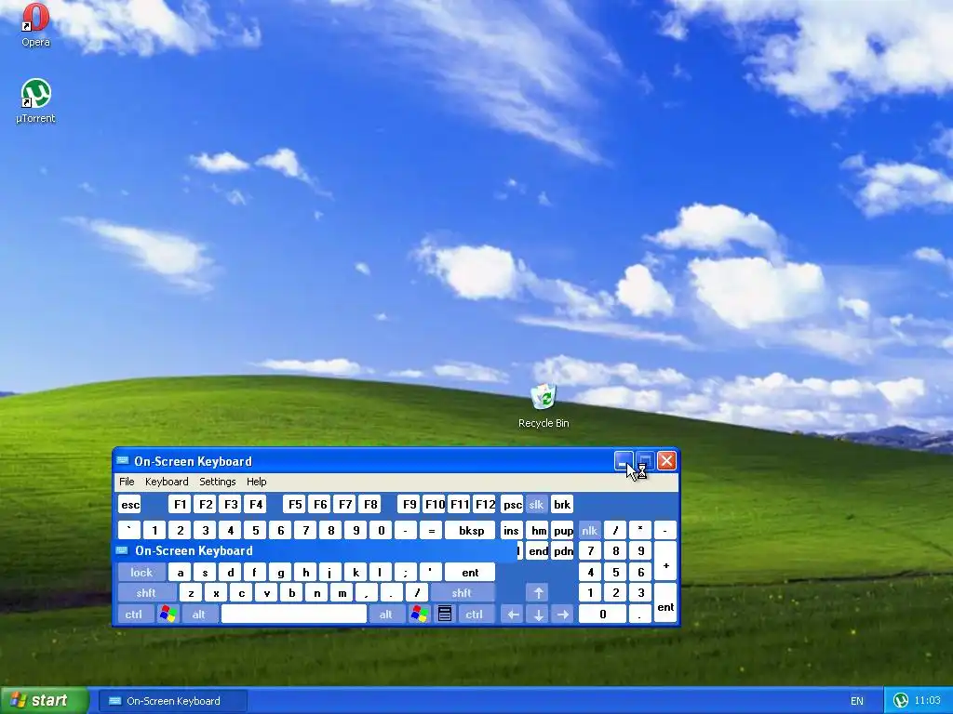
Task: Open the Opera desktop shortcut
Action: tap(35, 25)
